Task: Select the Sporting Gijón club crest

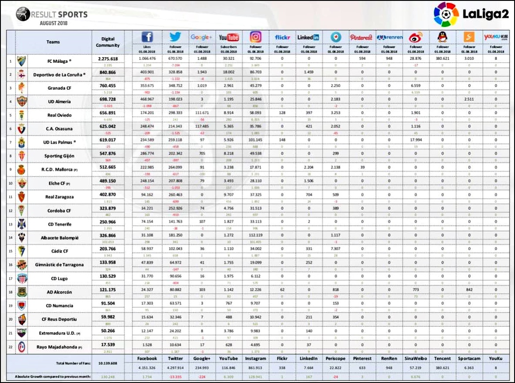Action: (22, 156)
